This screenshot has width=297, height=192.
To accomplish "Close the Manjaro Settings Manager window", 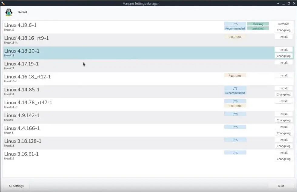I will coord(294,3).
